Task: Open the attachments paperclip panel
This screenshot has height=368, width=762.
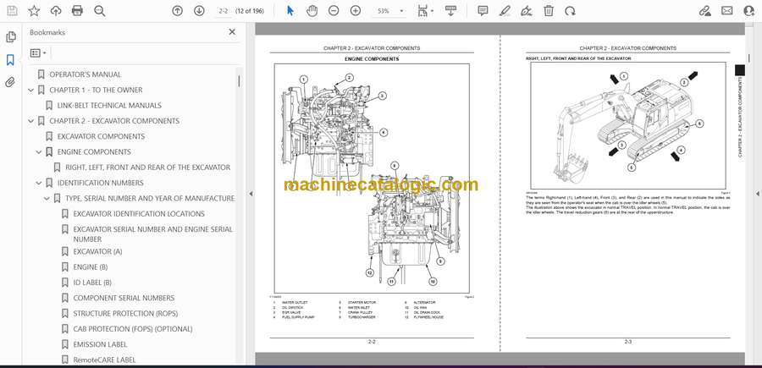Action: (x=10, y=82)
